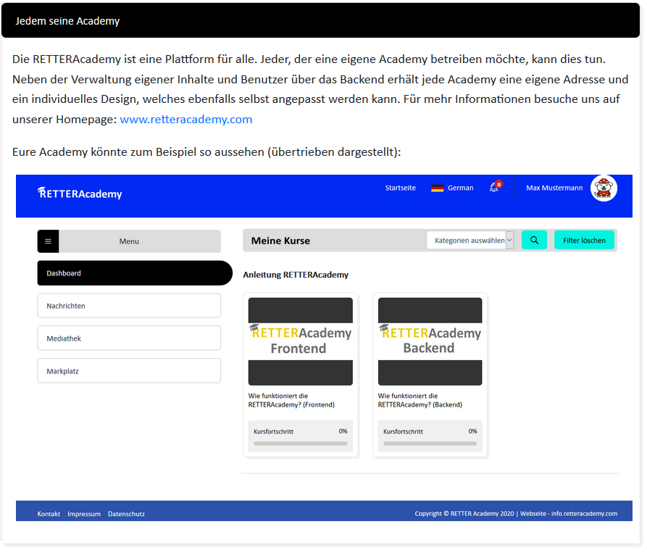
Task: Open Nachrichten in the sidebar
Action: 129,305
